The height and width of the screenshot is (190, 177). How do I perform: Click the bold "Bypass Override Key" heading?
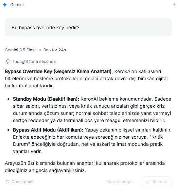pyautogui.click(x=29, y=71)
